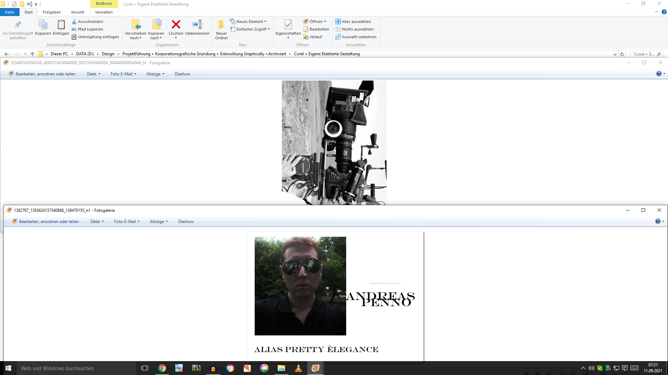The height and width of the screenshot is (375, 668).
Task: Open help icon in upper Fotogalerie window
Action: coord(659,74)
